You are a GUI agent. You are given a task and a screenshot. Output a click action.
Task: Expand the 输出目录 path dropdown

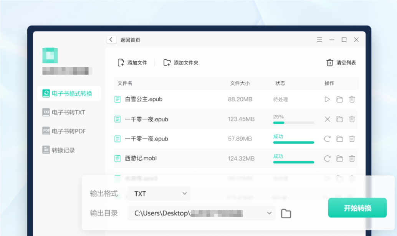click(x=269, y=213)
